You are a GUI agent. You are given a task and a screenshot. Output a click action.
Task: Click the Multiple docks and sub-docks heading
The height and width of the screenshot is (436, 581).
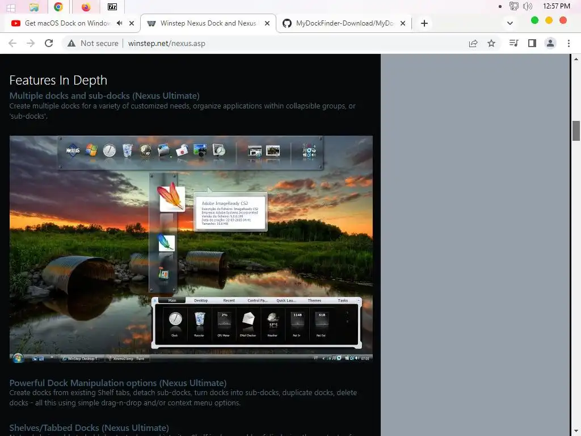[x=104, y=95]
